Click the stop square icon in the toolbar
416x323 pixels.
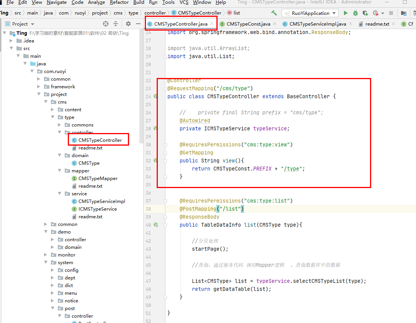tap(391, 13)
